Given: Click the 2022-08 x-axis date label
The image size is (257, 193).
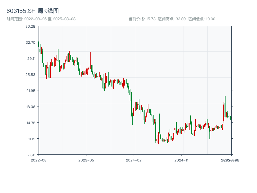Looking at the screenshot, I should 39,160.
